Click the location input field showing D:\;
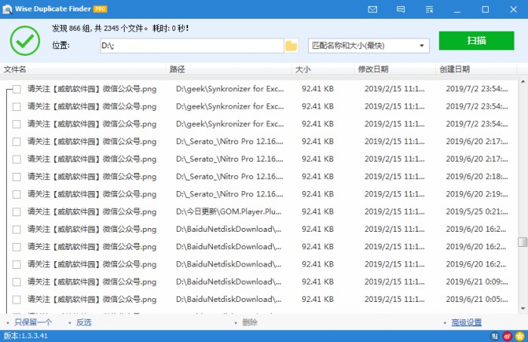This screenshot has height=342, width=528. pos(192,46)
